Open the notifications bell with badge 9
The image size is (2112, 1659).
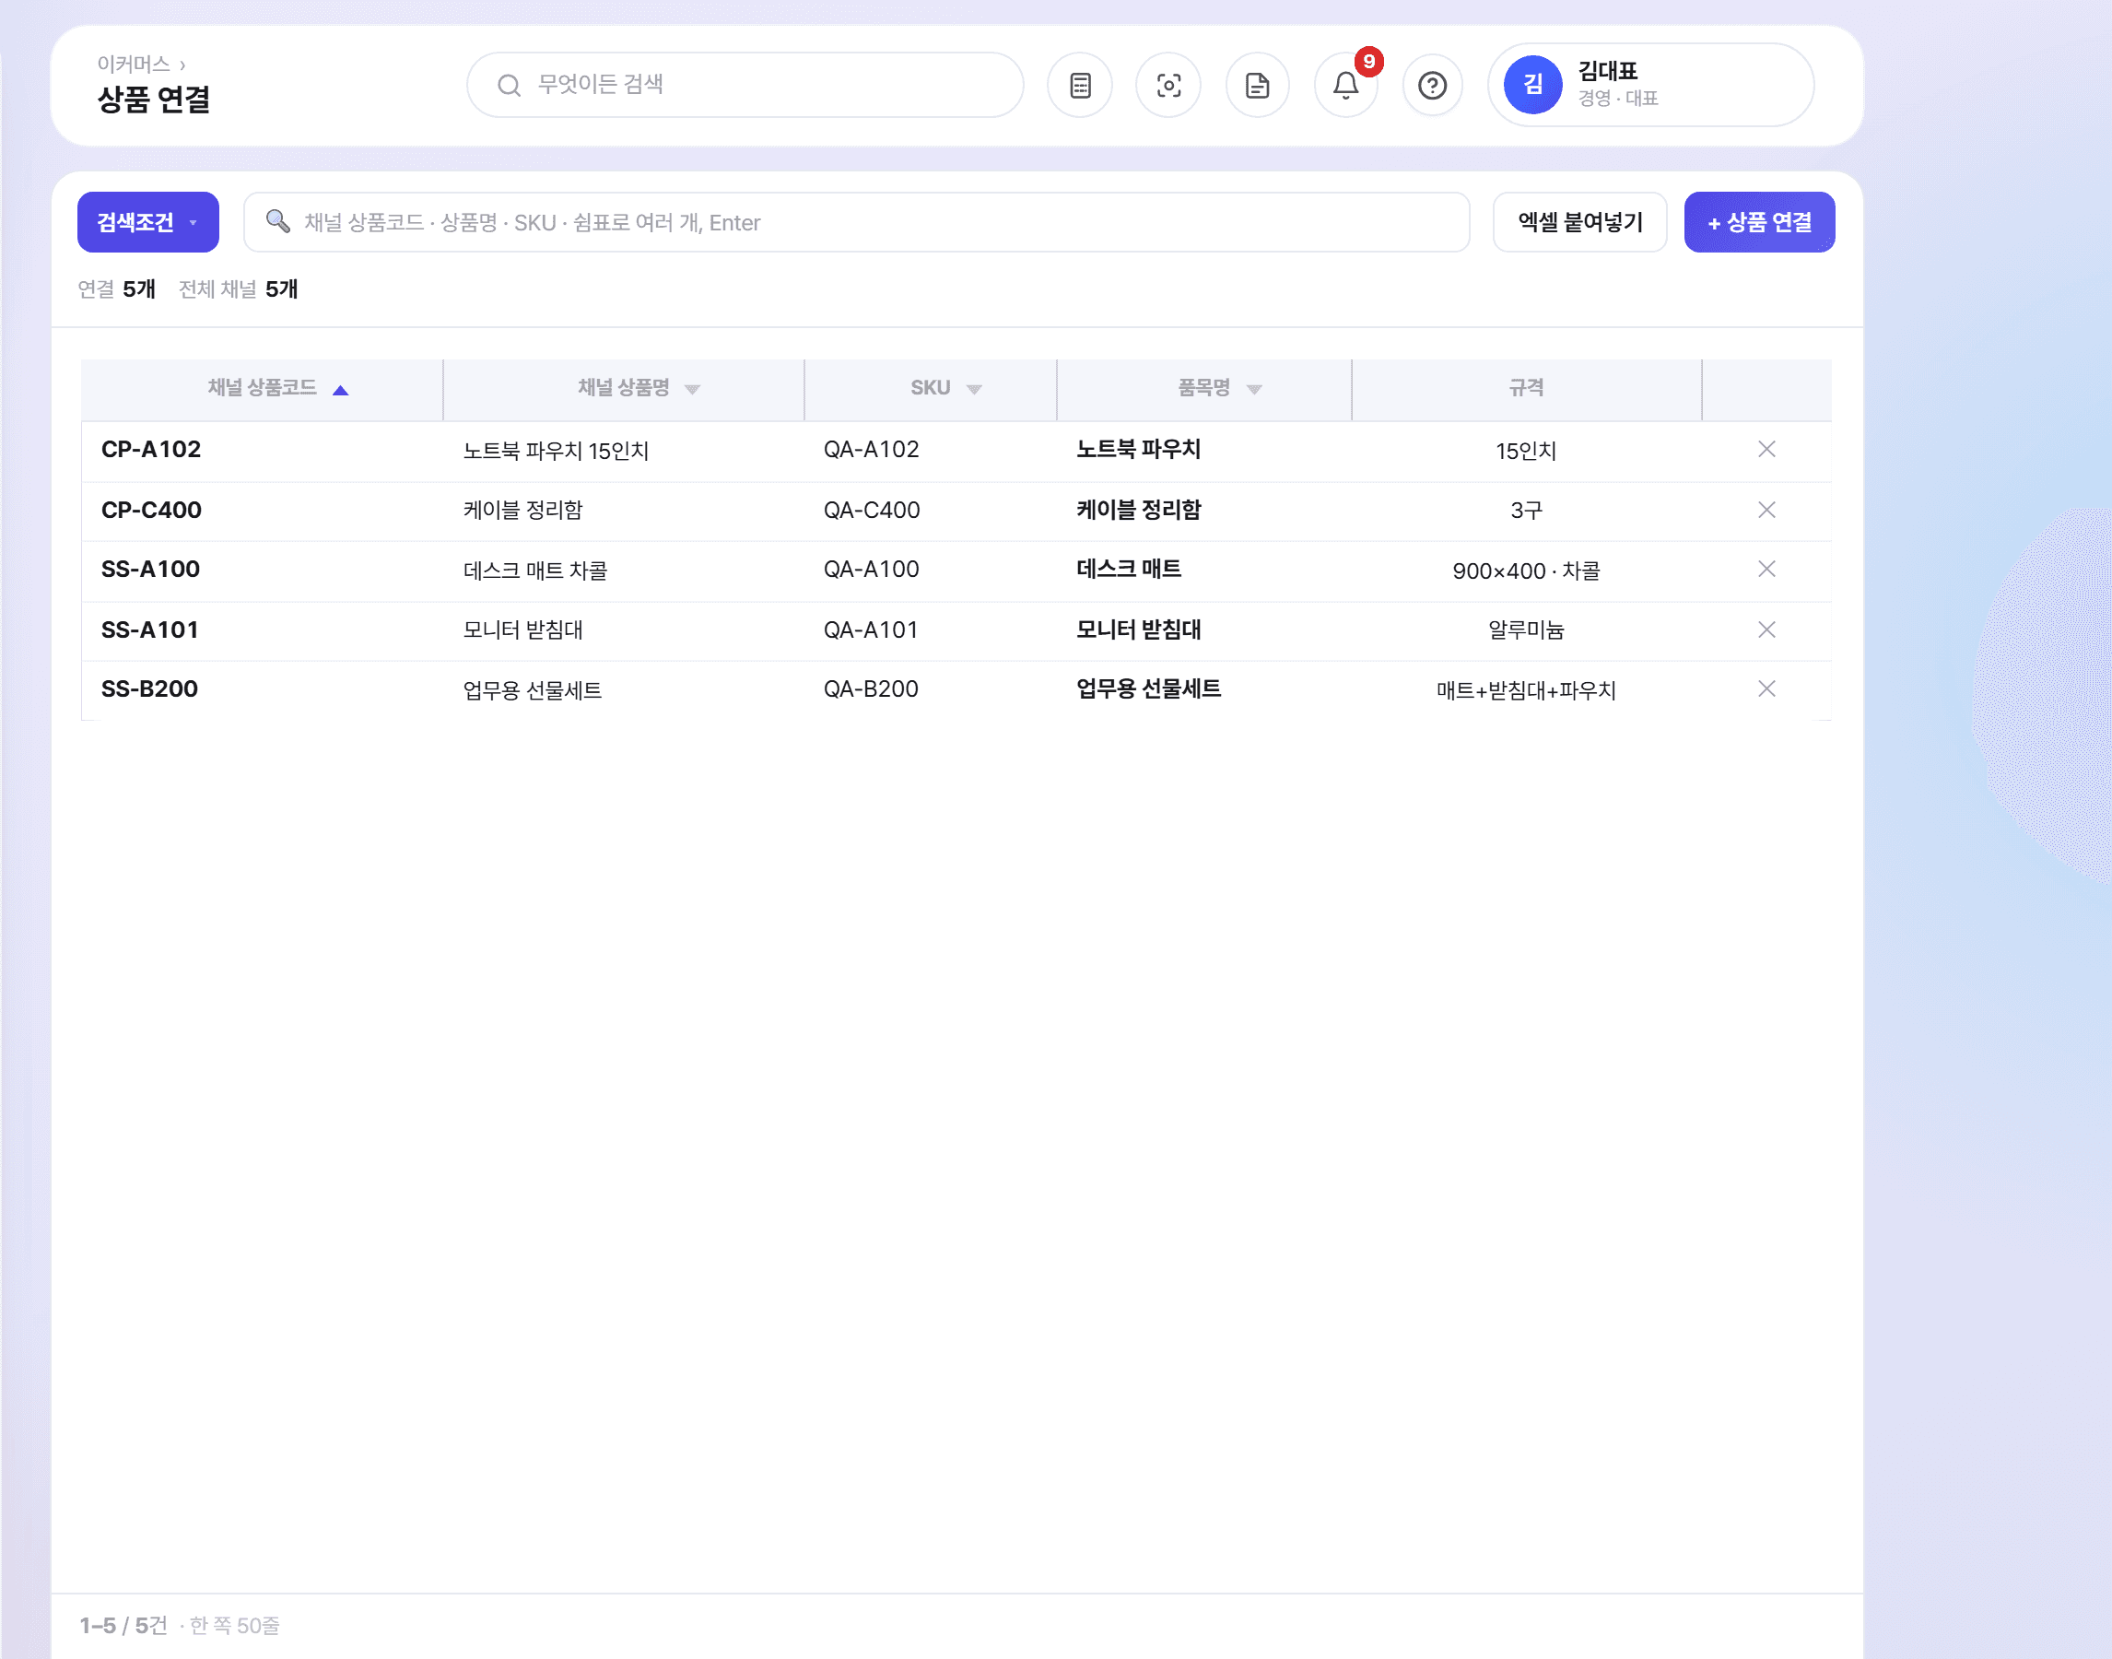pos(1346,86)
